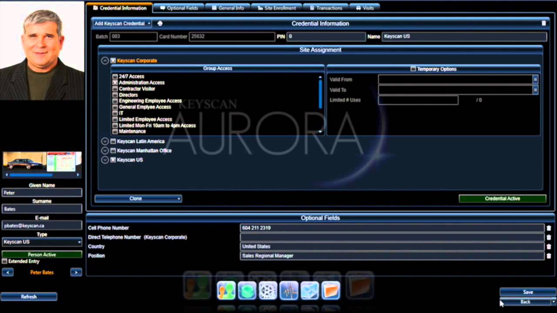This screenshot has width=557, height=313.
Task: Click the Save button
Action: 528,292
